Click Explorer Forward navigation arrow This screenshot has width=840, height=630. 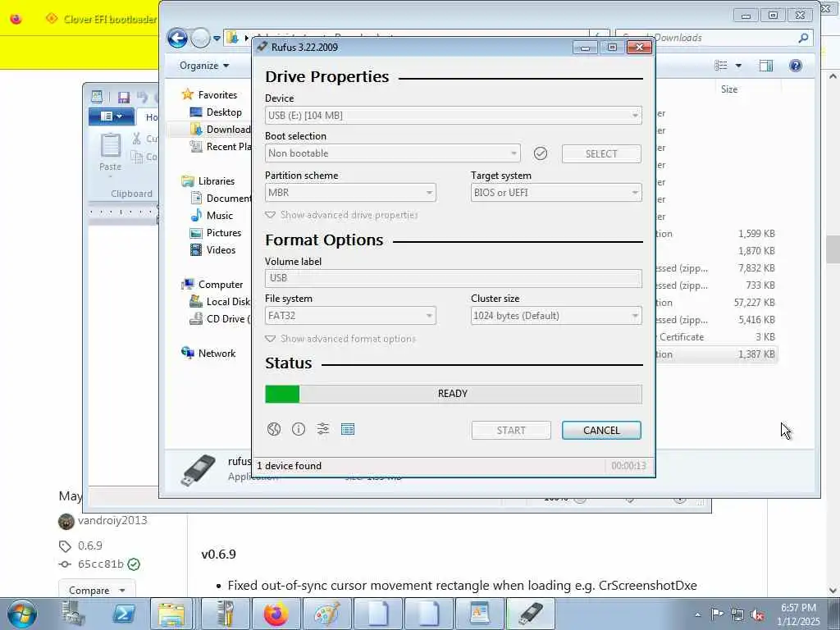click(x=200, y=38)
